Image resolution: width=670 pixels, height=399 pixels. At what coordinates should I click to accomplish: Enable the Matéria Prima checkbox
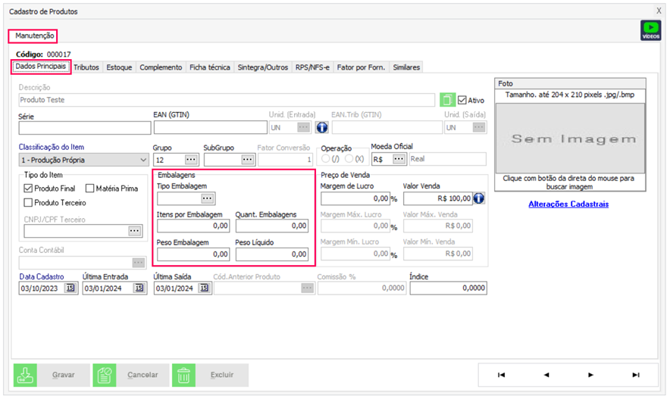[x=89, y=188]
